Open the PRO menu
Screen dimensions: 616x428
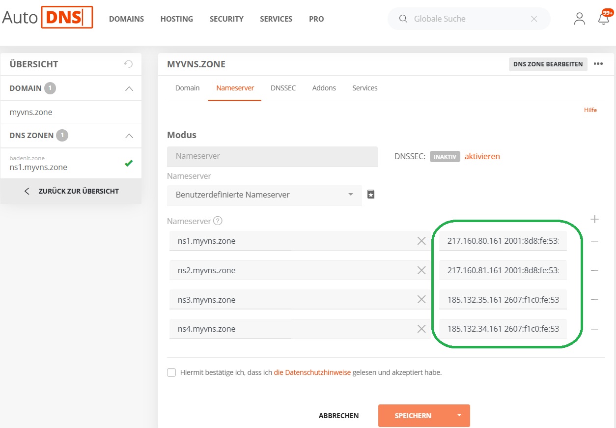pyautogui.click(x=316, y=19)
